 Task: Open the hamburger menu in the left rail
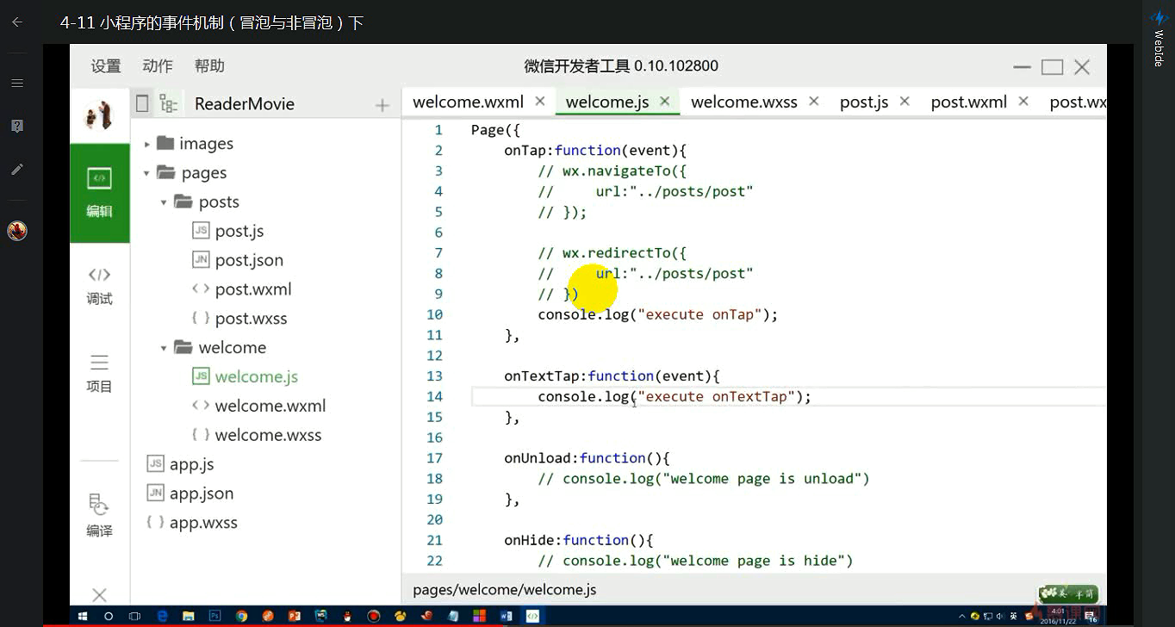16,84
